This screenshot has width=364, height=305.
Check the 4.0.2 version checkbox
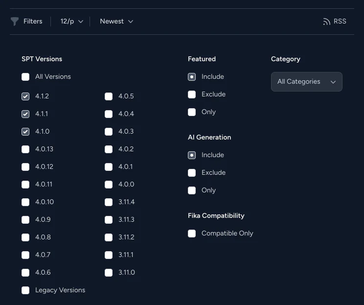(109, 149)
